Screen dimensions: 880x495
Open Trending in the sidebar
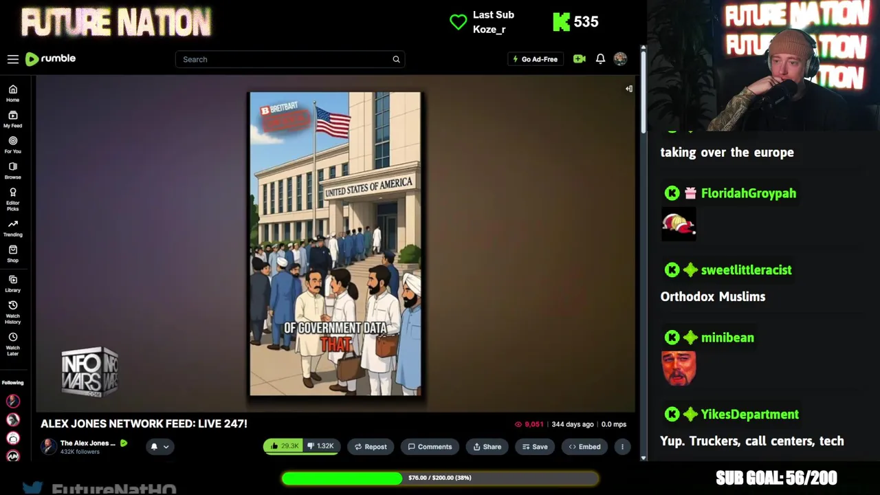point(12,228)
